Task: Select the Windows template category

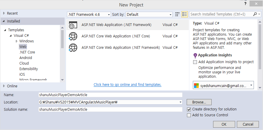Action: pyautogui.click(x=26, y=41)
